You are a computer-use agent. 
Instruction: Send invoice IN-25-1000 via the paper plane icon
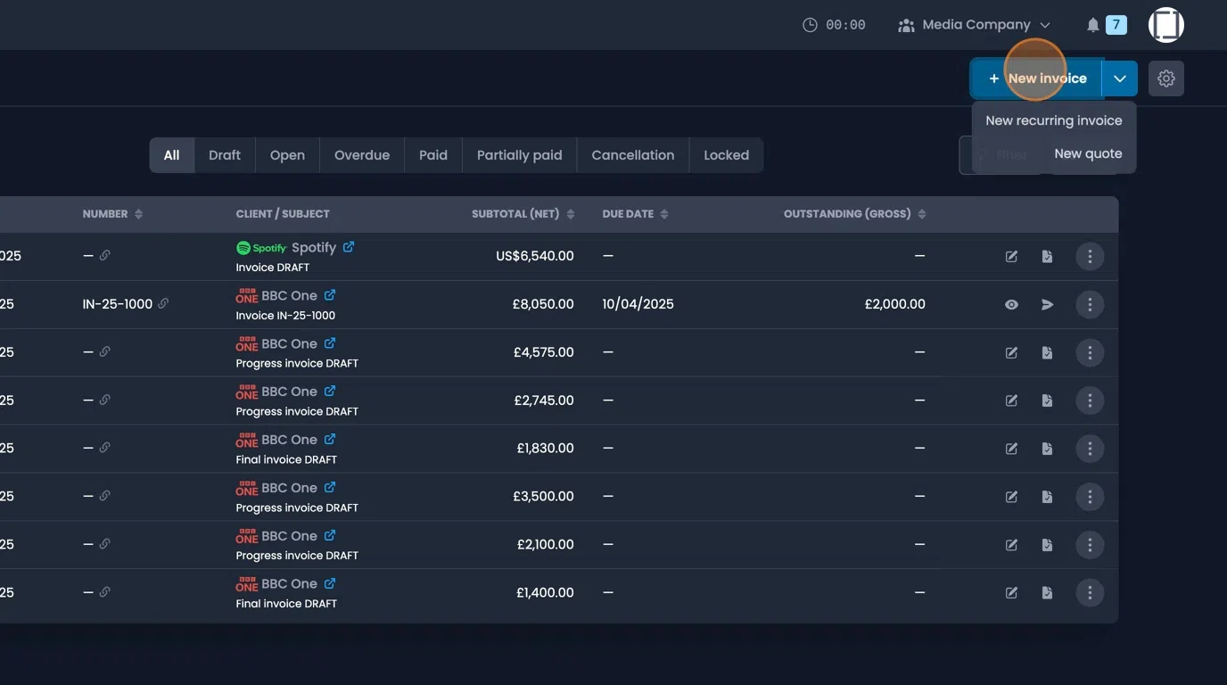pos(1047,304)
